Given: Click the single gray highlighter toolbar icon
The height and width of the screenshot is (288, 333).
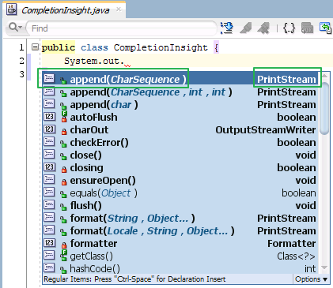Looking at the screenshot, I should click(x=245, y=28).
